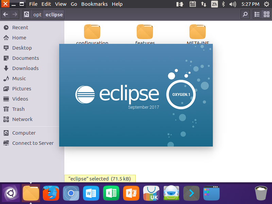Go to opt in the path bar
Screen dimensions: 272x204
point(37,15)
